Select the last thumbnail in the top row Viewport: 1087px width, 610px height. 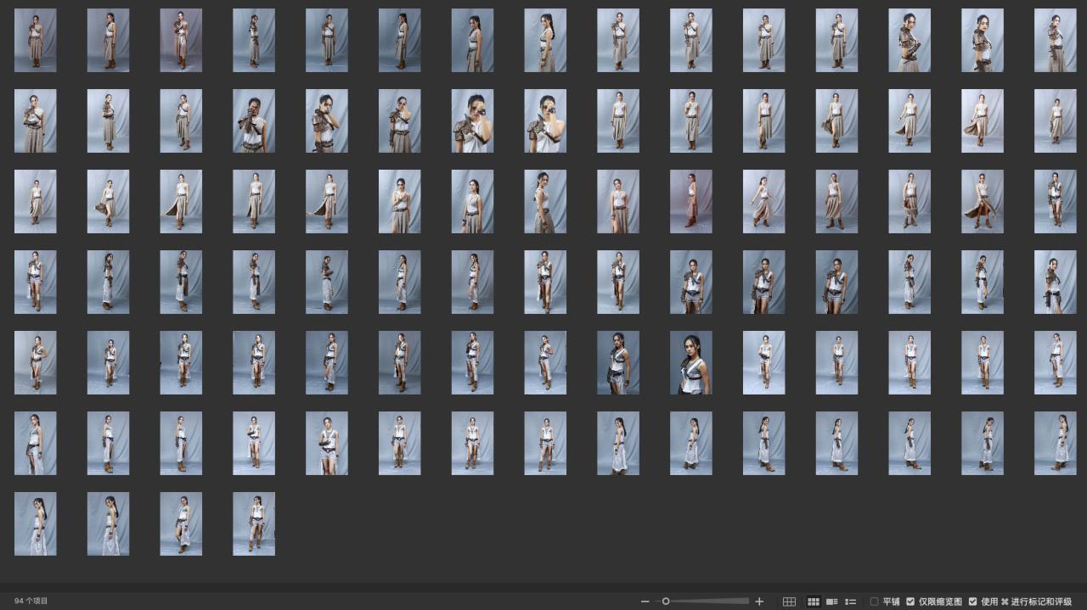coord(1056,40)
